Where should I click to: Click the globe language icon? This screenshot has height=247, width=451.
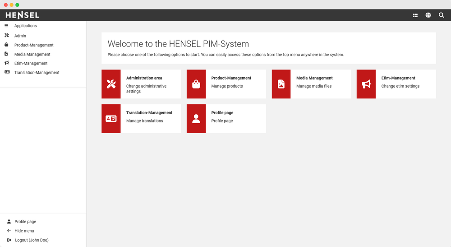coord(428,15)
